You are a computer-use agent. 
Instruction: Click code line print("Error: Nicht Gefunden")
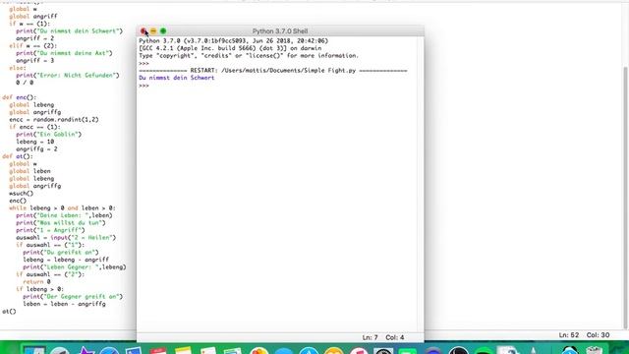click(x=68, y=75)
